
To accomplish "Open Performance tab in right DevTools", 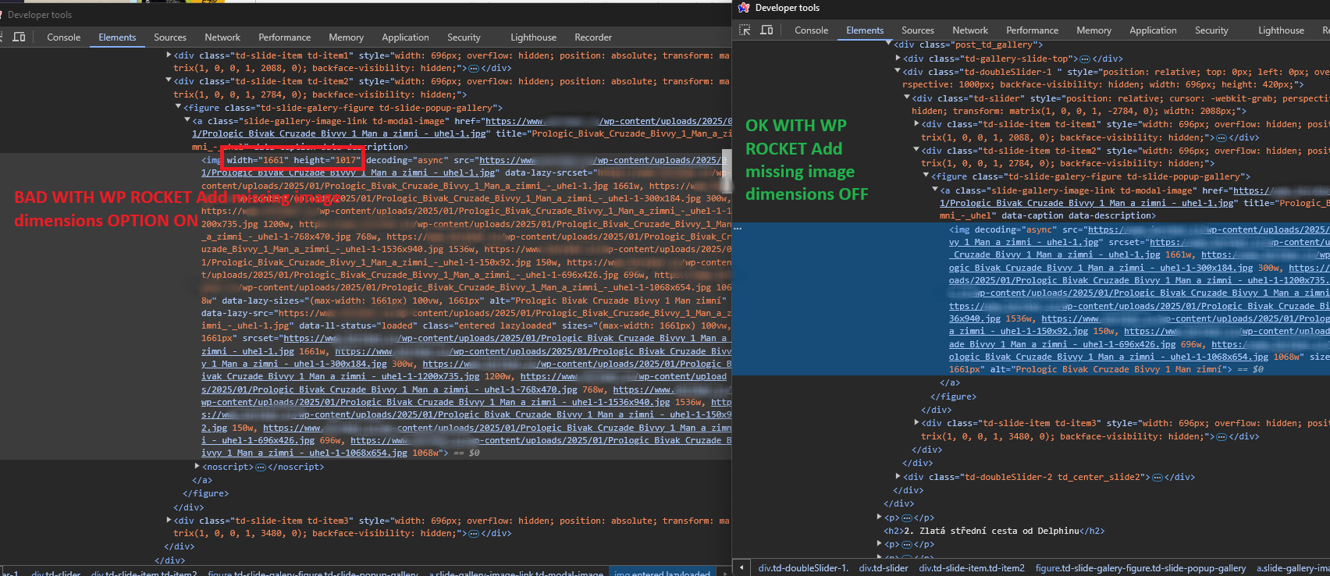I will click(x=1033, y=30).
